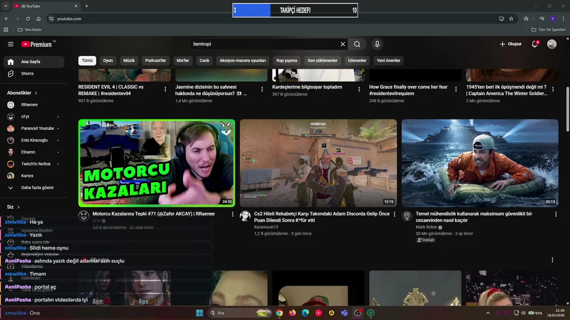The height and width of the screenshot is (320, 570).
Task: Open the Temel mühendislik kullanarak video title
Action: [x=474, y=217]
